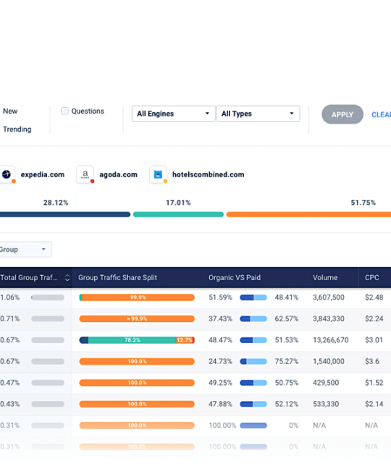Viewport: 391px width, 469px height.
Task: Click the organic vs paid bar for 24.73%
Action: tap(253, 362)
